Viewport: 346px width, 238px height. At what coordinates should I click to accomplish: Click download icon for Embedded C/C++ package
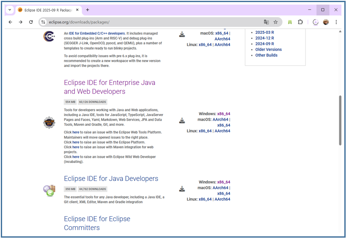[x=182, y=34]
